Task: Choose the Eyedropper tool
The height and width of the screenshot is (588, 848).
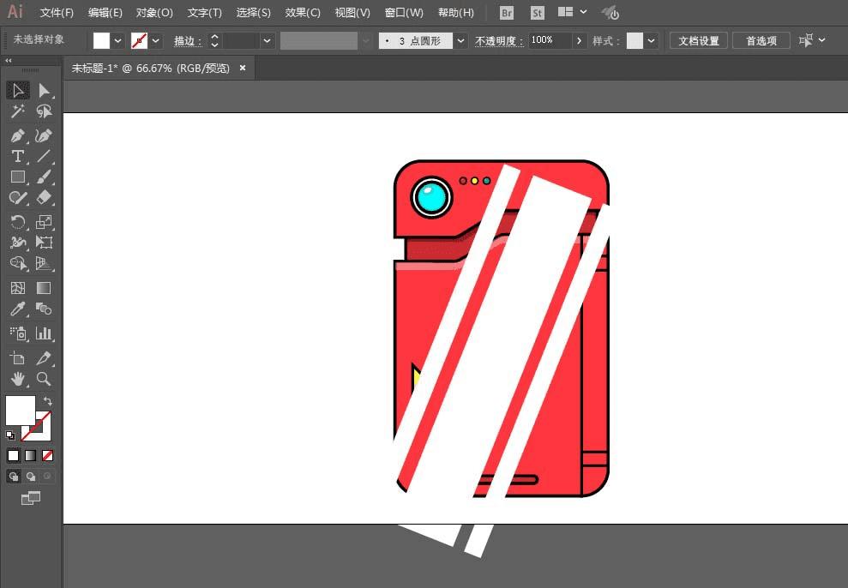Action: tap(17, 309)
